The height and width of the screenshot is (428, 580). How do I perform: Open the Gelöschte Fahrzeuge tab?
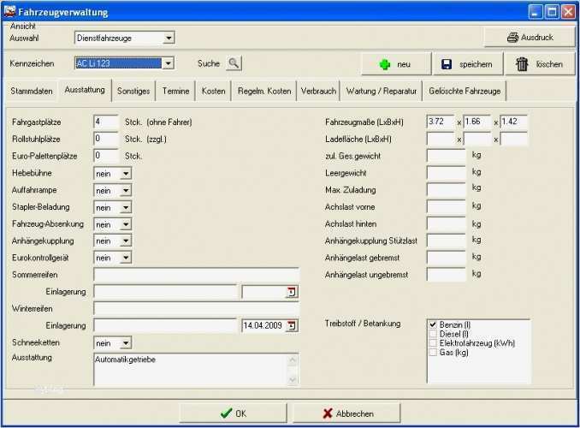tap(465, 91)
